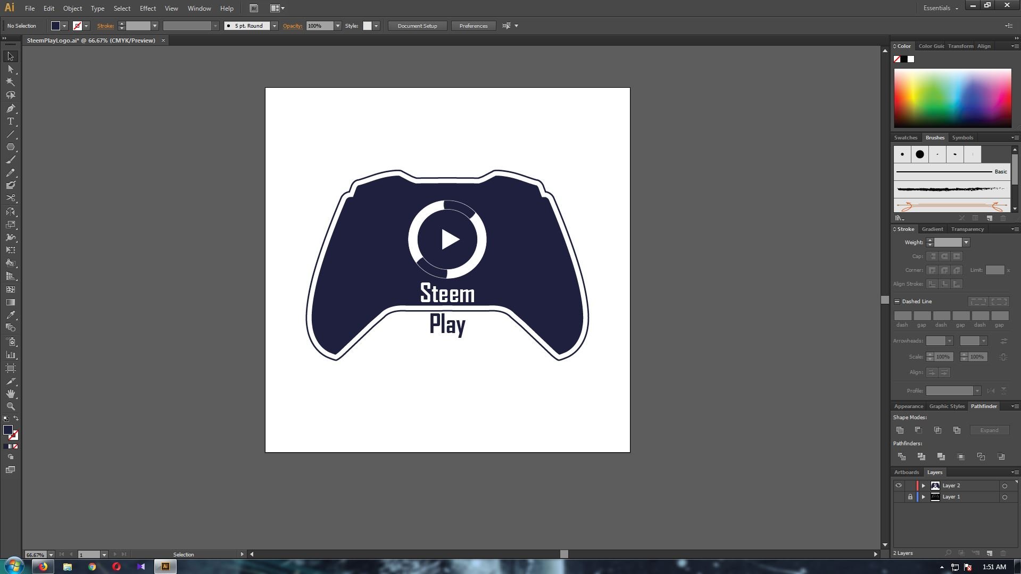Select the Line Segment tool

point(10,134)
